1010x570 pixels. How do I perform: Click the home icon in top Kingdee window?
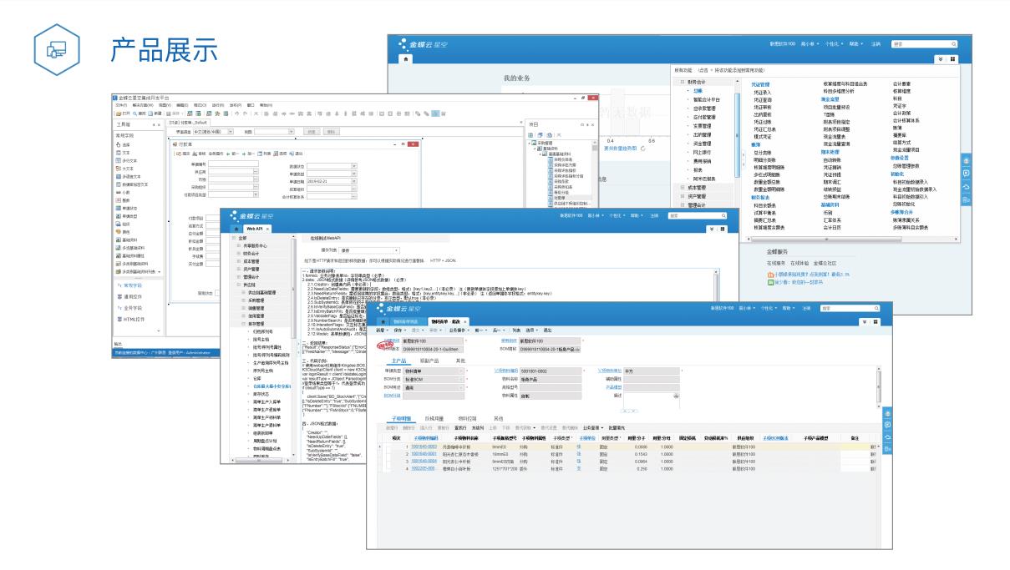coord(406,59)
